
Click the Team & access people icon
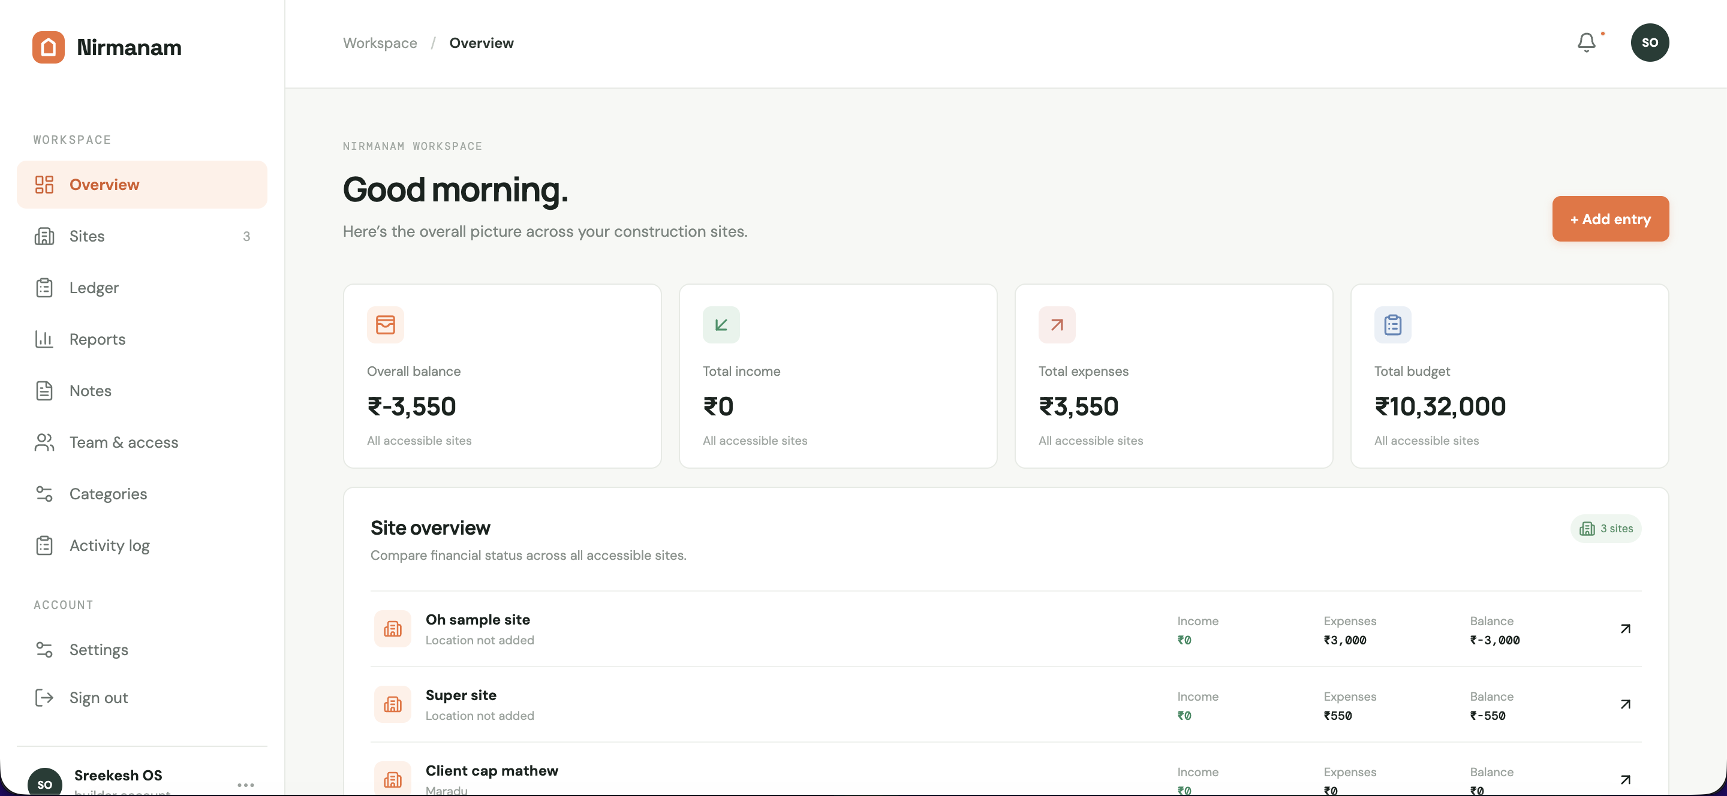(44, 442)
